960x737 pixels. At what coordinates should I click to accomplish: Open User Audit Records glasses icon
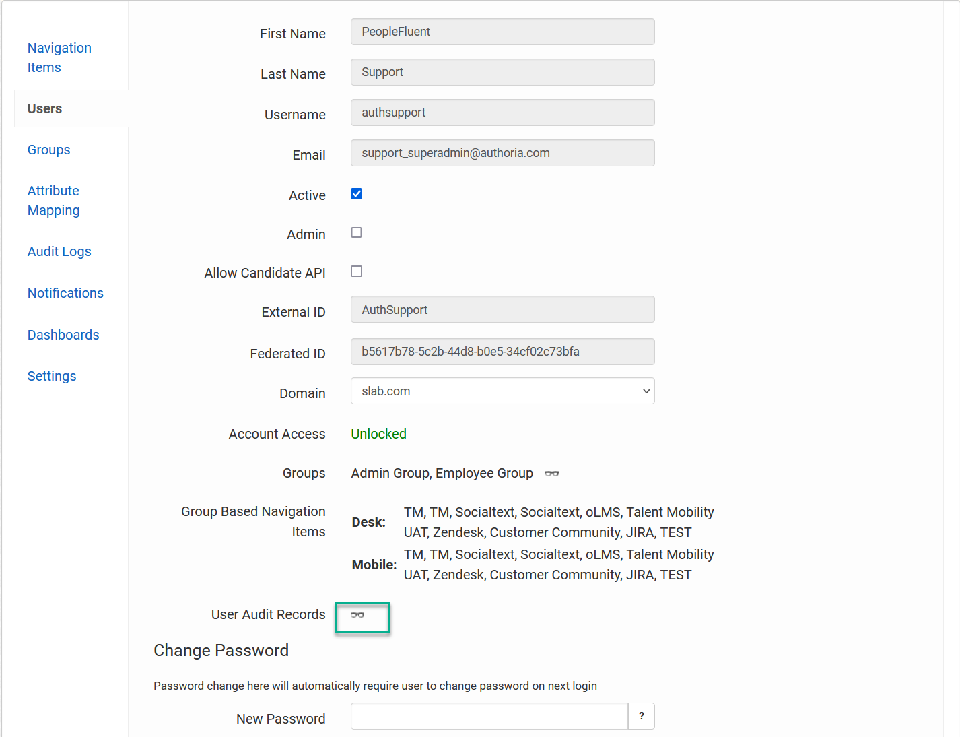pos(357,615)
